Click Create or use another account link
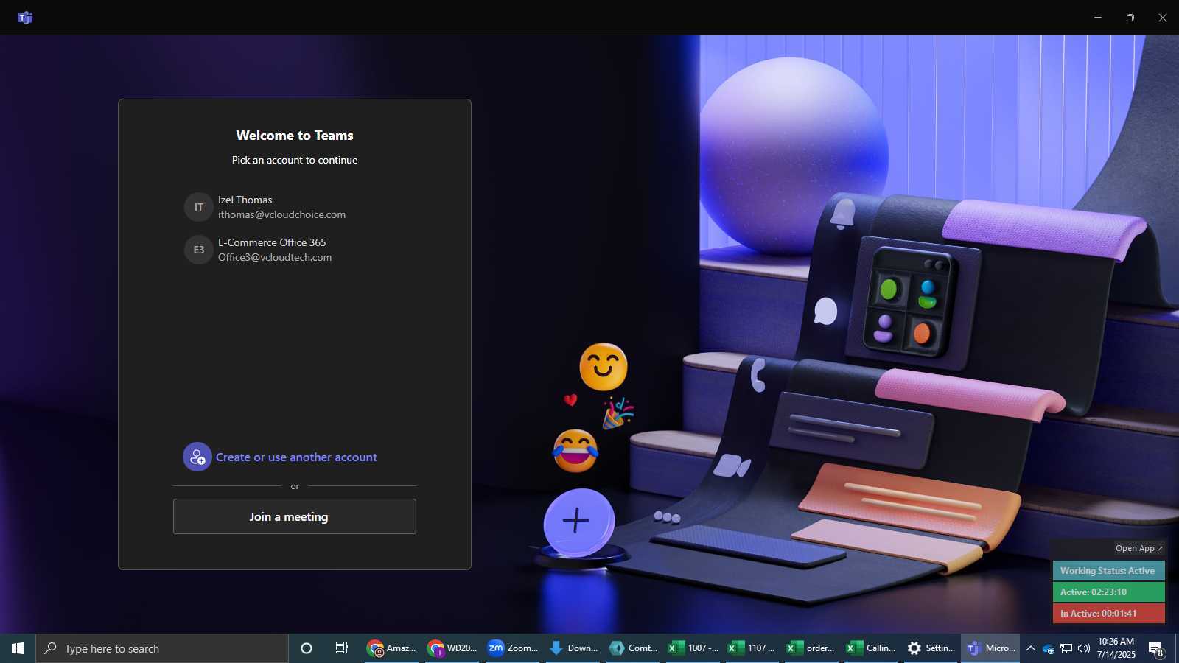This screenshot has height=663, width=1179. (x=296, y=457)
